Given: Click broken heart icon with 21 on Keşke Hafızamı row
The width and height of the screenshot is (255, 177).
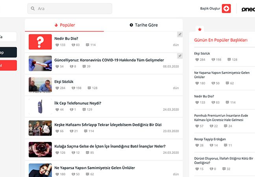Looking at the screenshot, I should click(72, 131).
